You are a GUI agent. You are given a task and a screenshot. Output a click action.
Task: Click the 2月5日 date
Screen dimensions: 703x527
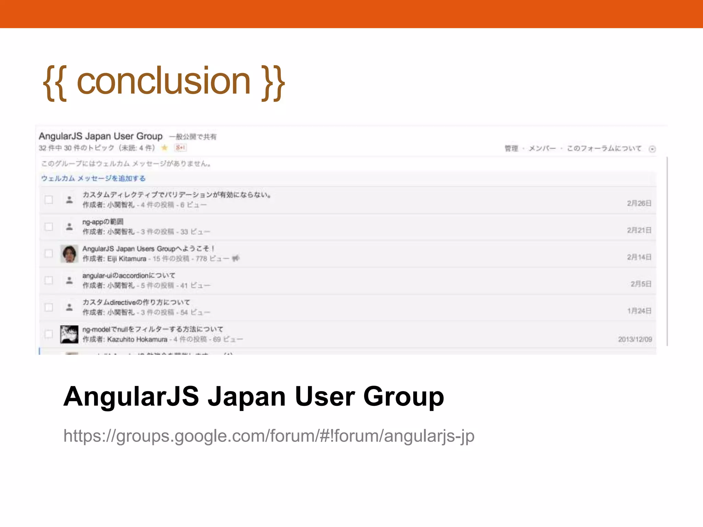tap(641, 284)
